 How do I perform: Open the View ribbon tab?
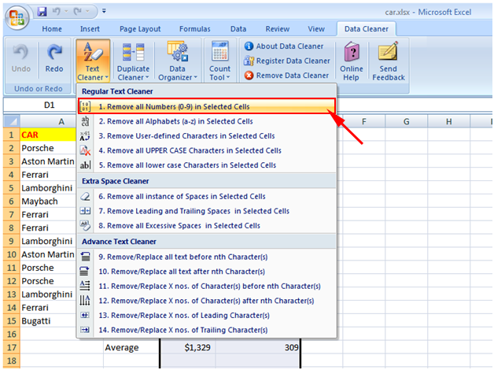coord(316,29)
